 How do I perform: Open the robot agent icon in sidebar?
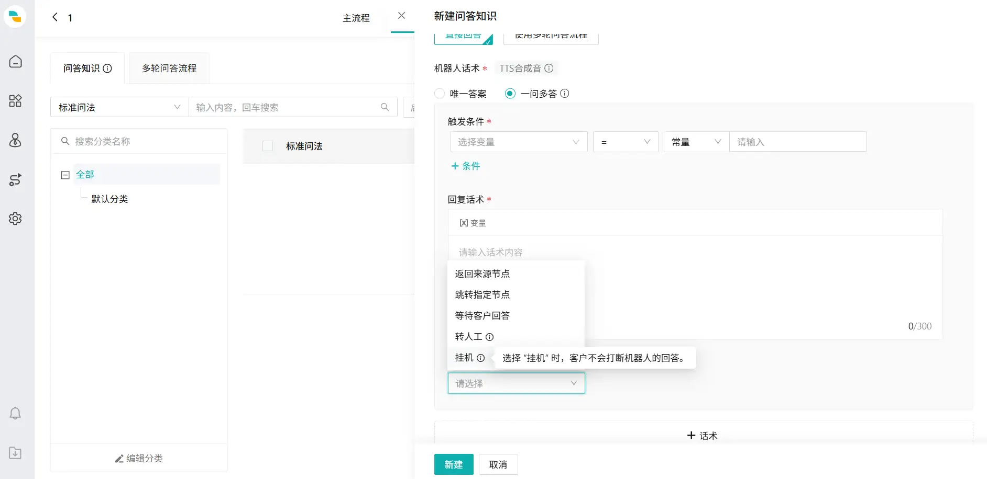coord(15,140)
